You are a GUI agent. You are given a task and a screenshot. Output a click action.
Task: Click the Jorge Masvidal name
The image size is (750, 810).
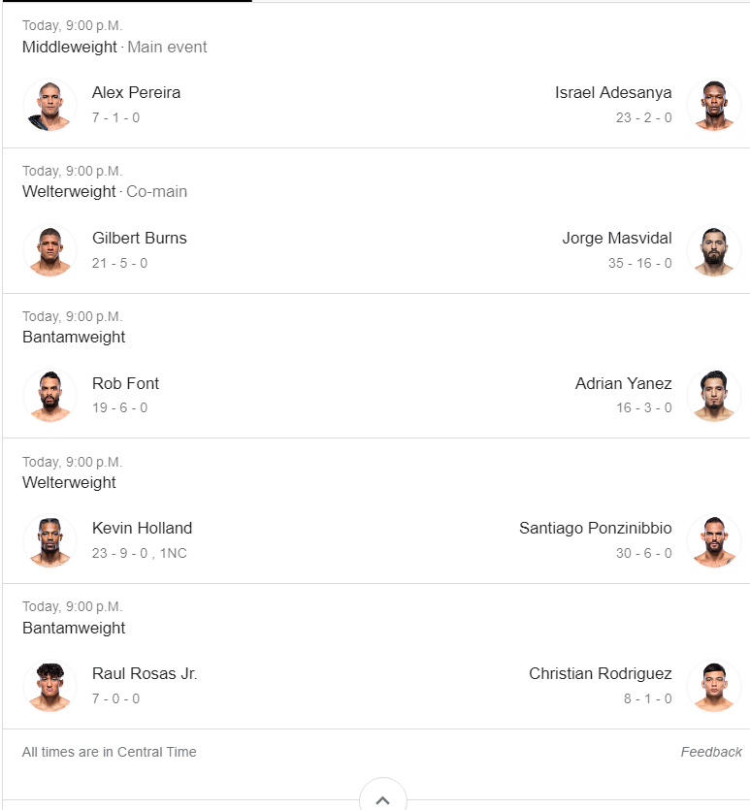[x=616, y=239]
